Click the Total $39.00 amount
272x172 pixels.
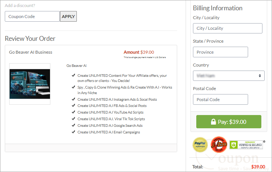pyautogui.click(x=258, y=167)
